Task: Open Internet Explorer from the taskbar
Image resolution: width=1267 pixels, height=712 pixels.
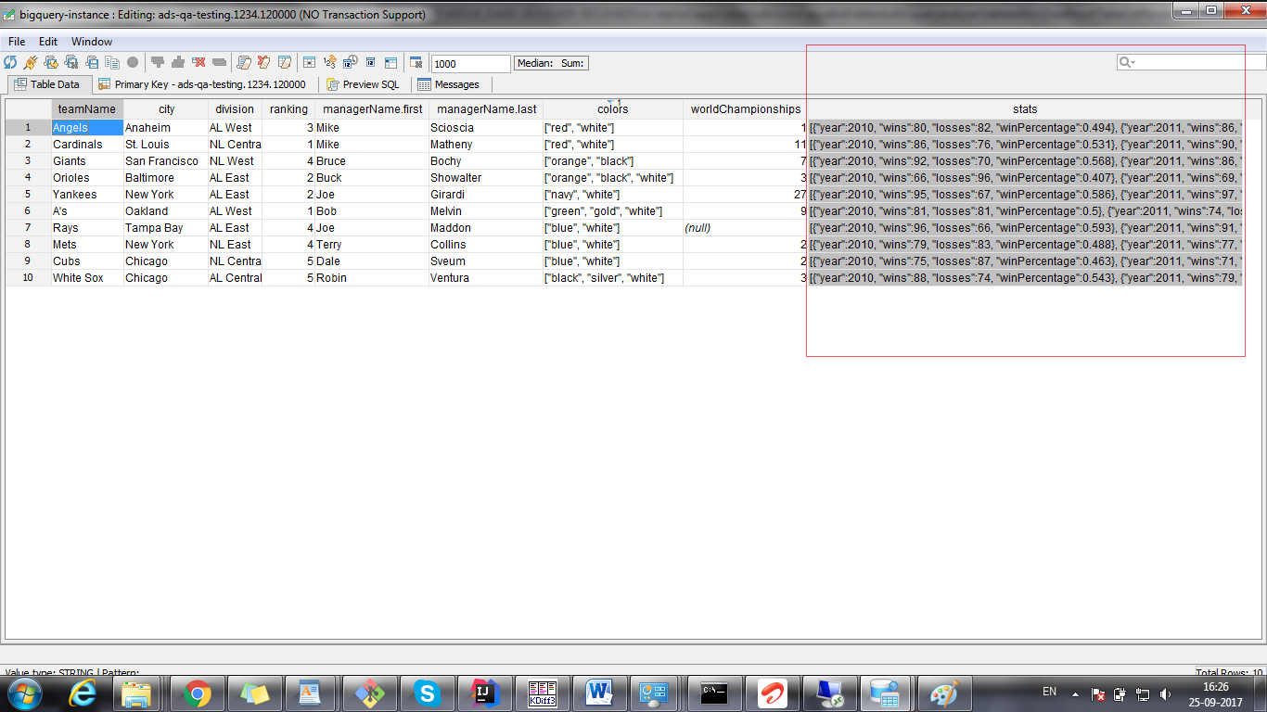Action: (83, 693)
